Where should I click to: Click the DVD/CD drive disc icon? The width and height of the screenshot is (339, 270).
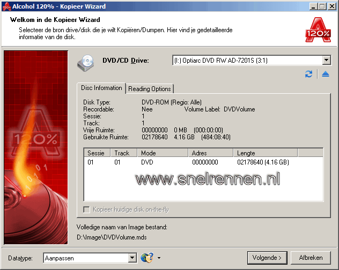pyautogui.click(x=86, y=63)
